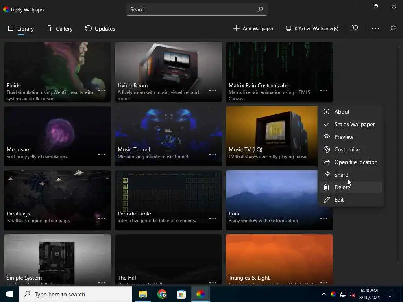This screenshot has width=403, height=302.
Task: Select the Triangles & Light thumbnail
Action: 279,260
